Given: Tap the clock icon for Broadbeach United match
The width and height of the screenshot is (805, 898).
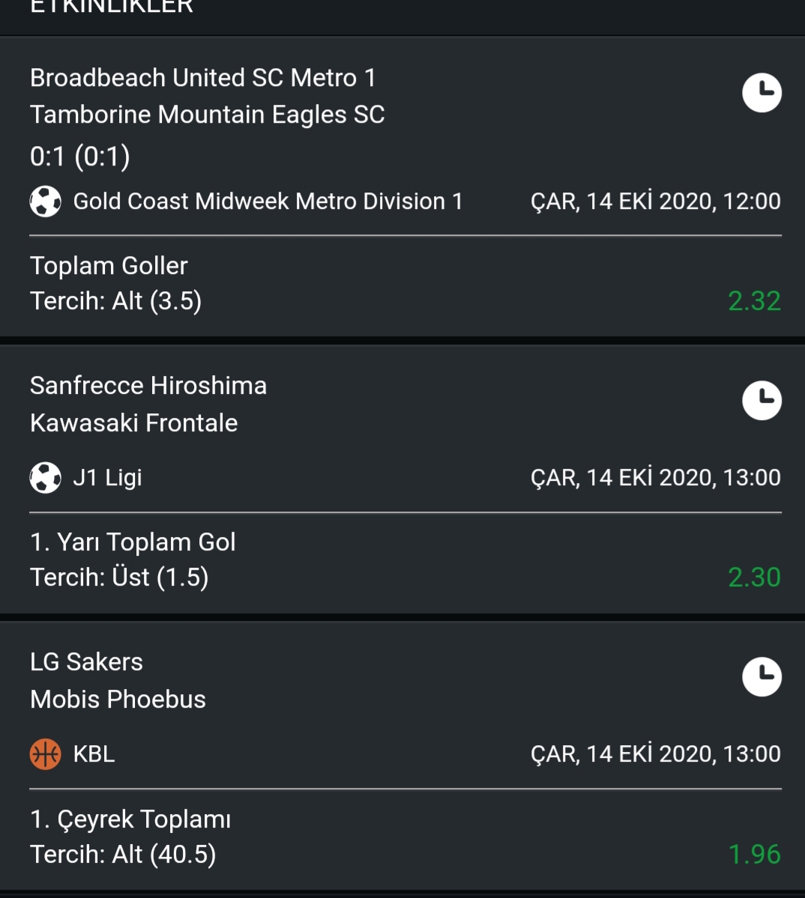Looking at the screenshot, I should click(x=762, y=93).
